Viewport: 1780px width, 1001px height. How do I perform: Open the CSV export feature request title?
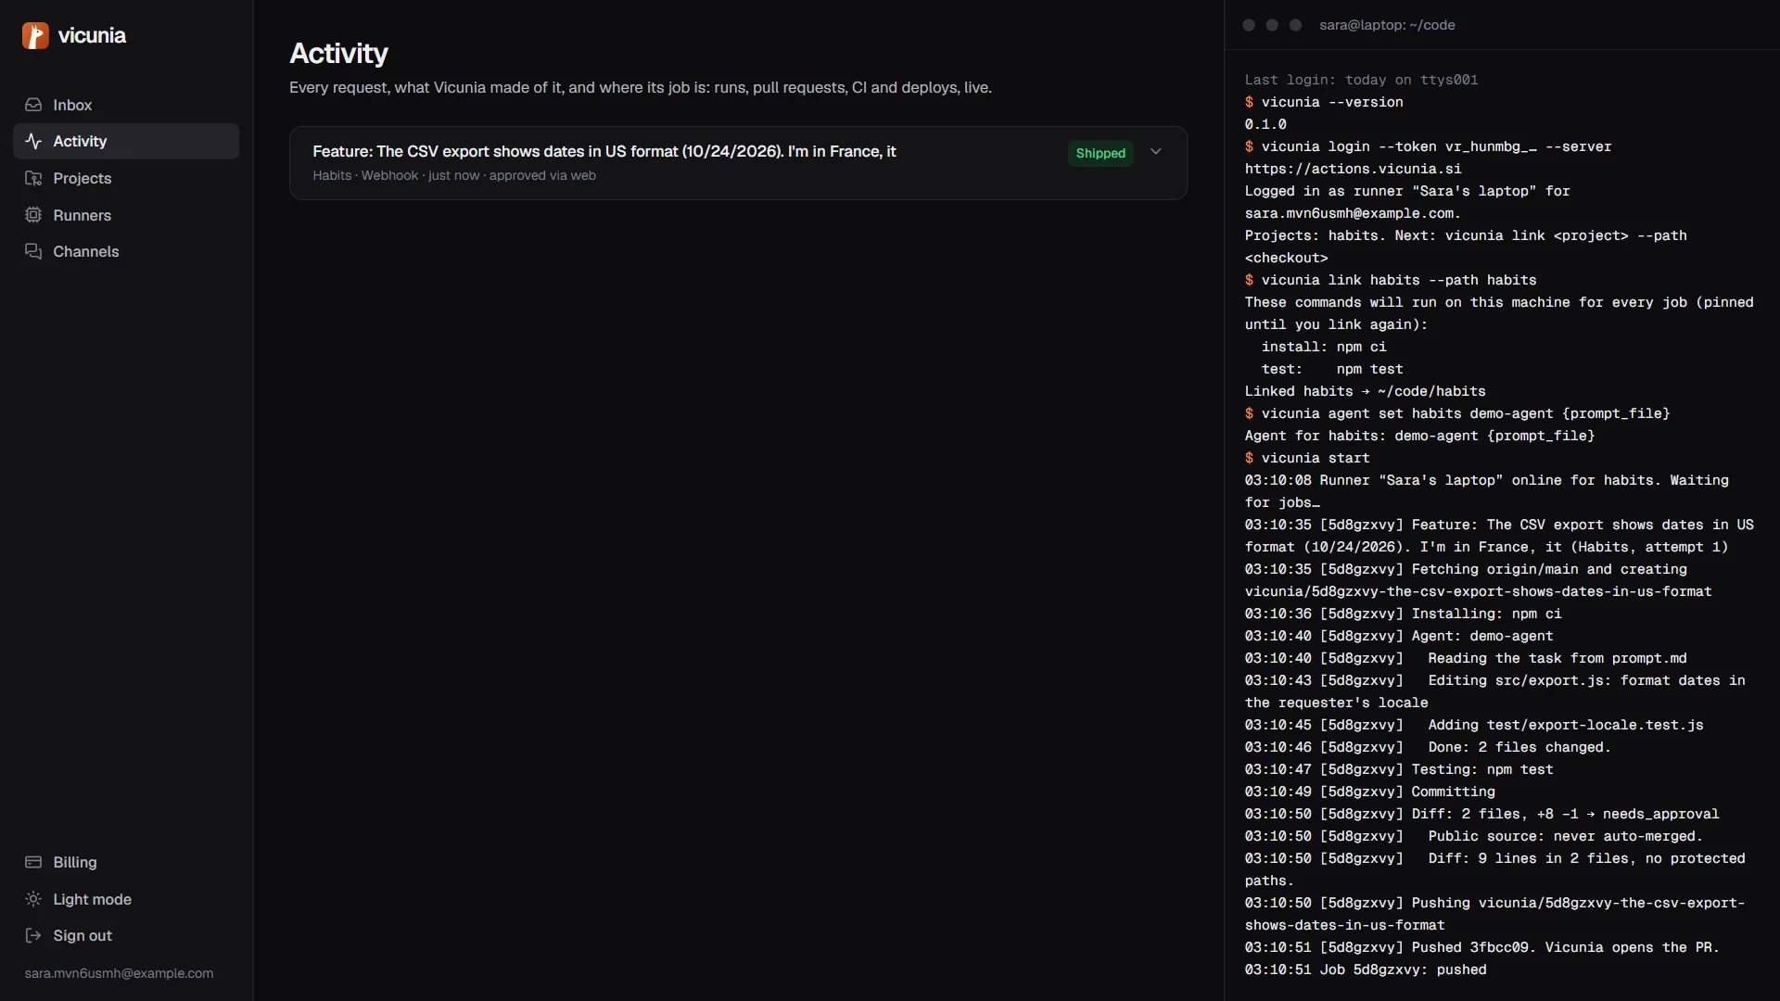click(604, 151)
